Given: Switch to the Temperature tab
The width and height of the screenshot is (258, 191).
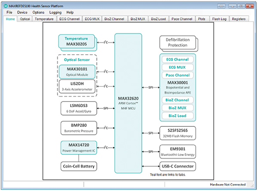Looking at the screenshot, I should coord(44,19).
